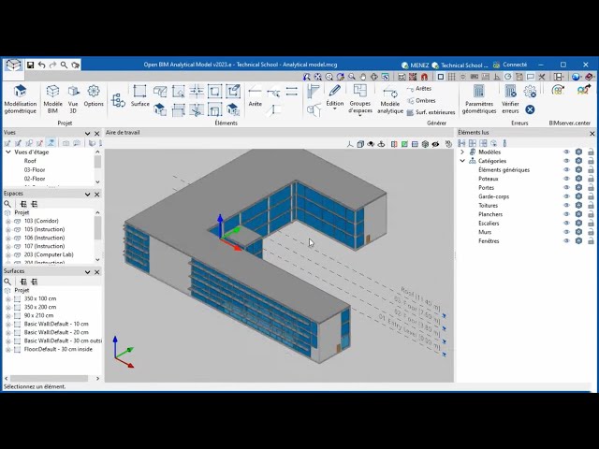599x449 pixels.
Task: Collapse the Surfaces panel chevron
Action: pos(87,272)
